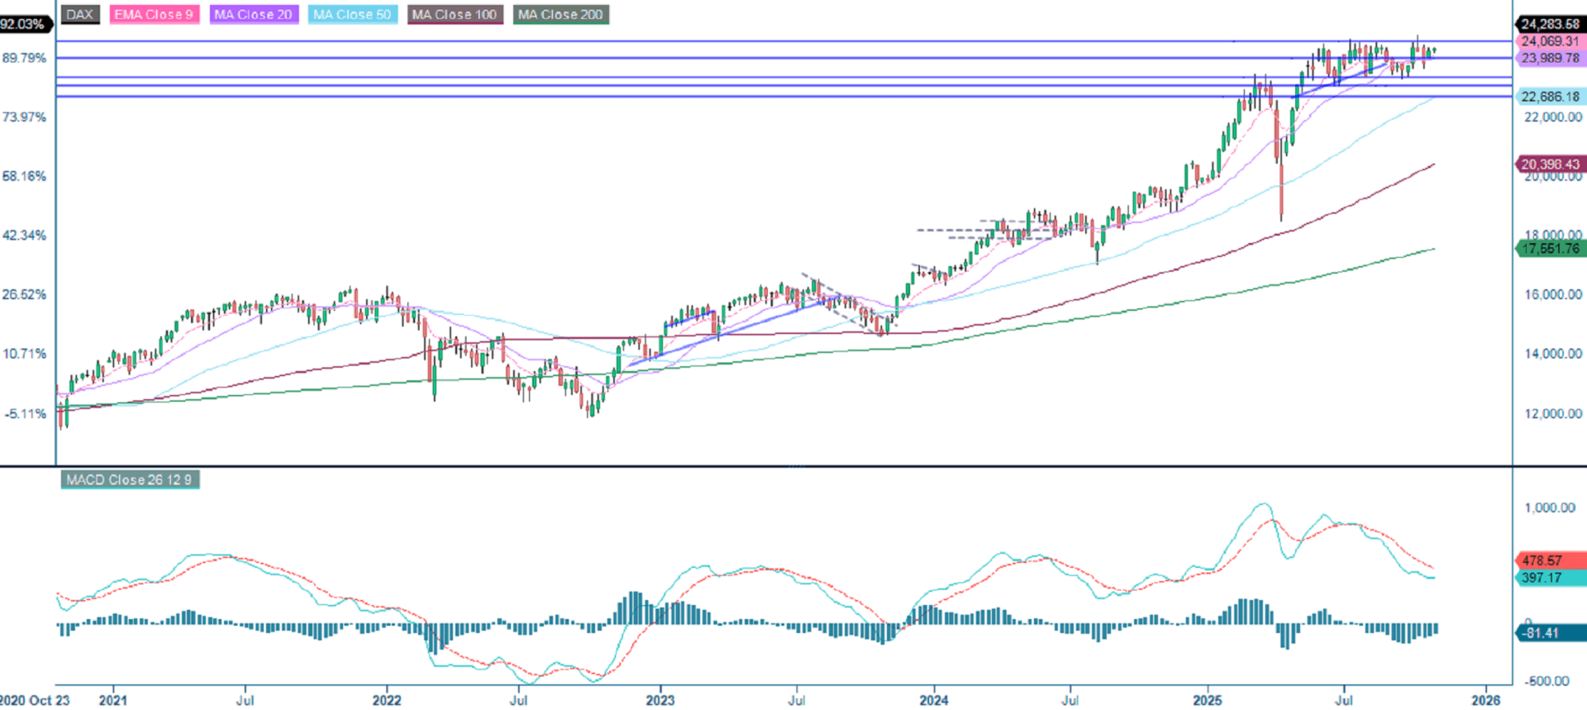1587x710 pixels.
Task: Click the 1,000.00 MACD axis label
Action: (1550, 507)
